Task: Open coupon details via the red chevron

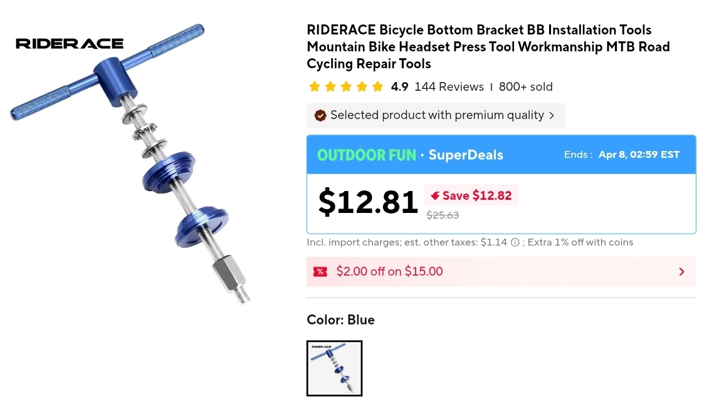Action: point(681,272)
